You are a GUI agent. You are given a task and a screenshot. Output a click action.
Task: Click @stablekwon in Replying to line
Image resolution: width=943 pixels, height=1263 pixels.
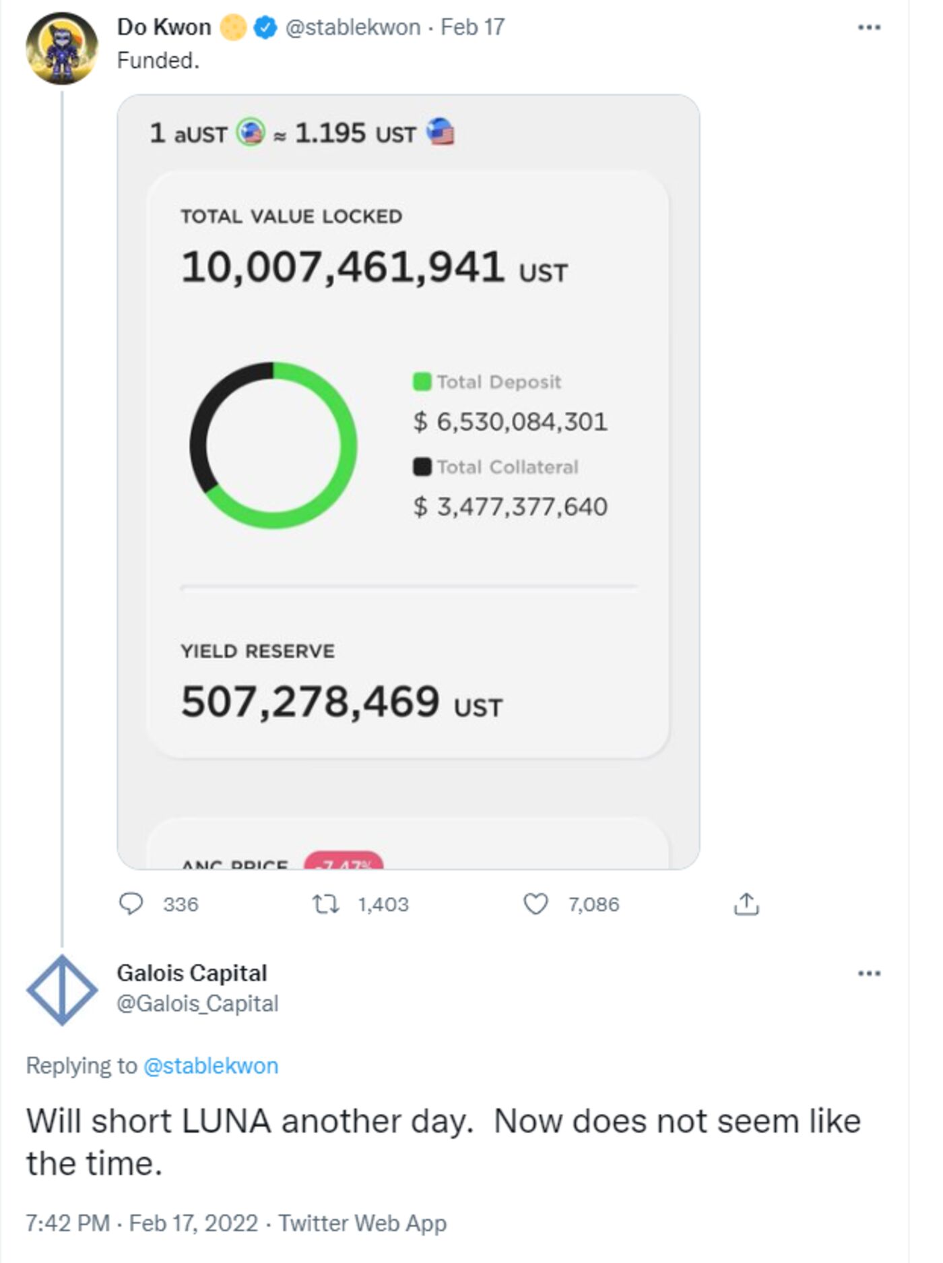click(x=211, y=1066)
